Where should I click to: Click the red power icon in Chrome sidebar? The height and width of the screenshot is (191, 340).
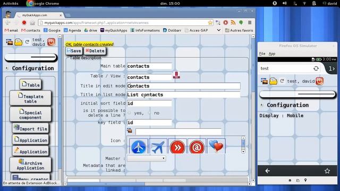(51, 42)
